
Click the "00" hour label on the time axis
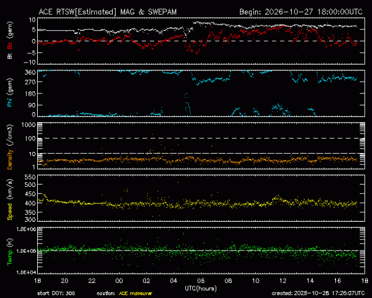119,281
